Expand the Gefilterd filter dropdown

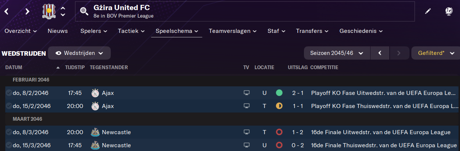click(x=436, y=53)
